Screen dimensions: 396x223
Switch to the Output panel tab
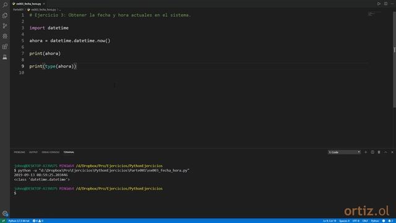click(x=33, y=152)
